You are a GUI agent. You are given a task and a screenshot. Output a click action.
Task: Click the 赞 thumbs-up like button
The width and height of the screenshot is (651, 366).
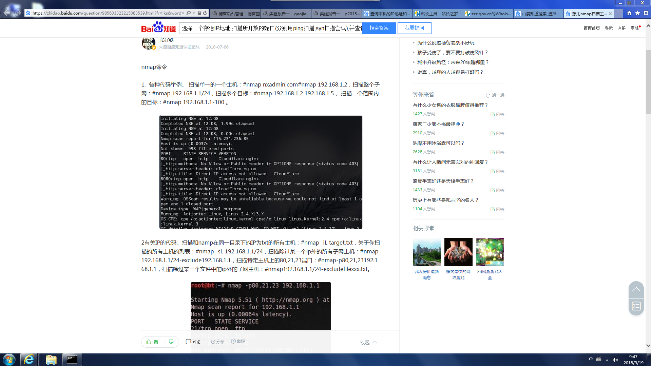coord(152,342)
